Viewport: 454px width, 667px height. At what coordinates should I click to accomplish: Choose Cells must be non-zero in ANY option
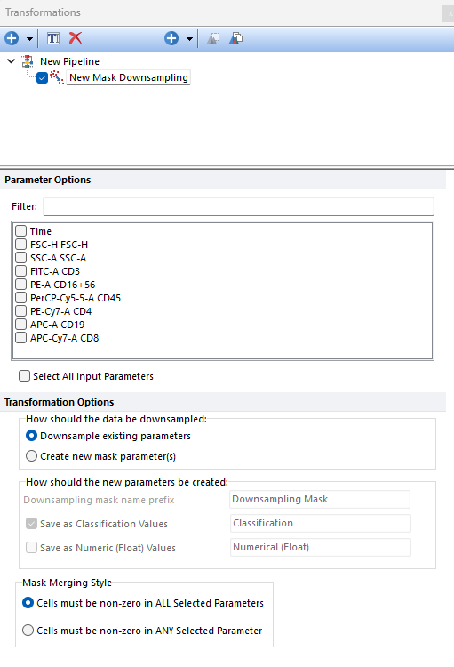point(28,630)
